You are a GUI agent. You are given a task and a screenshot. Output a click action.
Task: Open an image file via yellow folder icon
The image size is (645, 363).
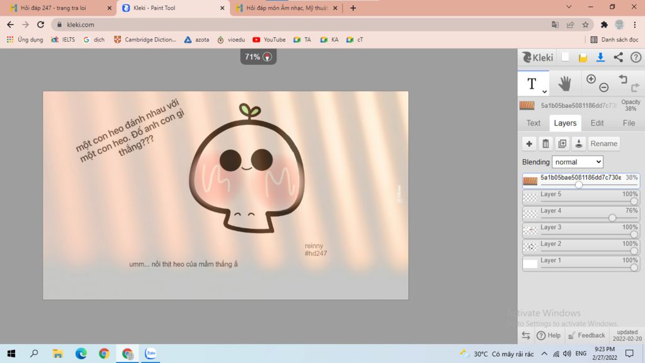click(583, 57)
